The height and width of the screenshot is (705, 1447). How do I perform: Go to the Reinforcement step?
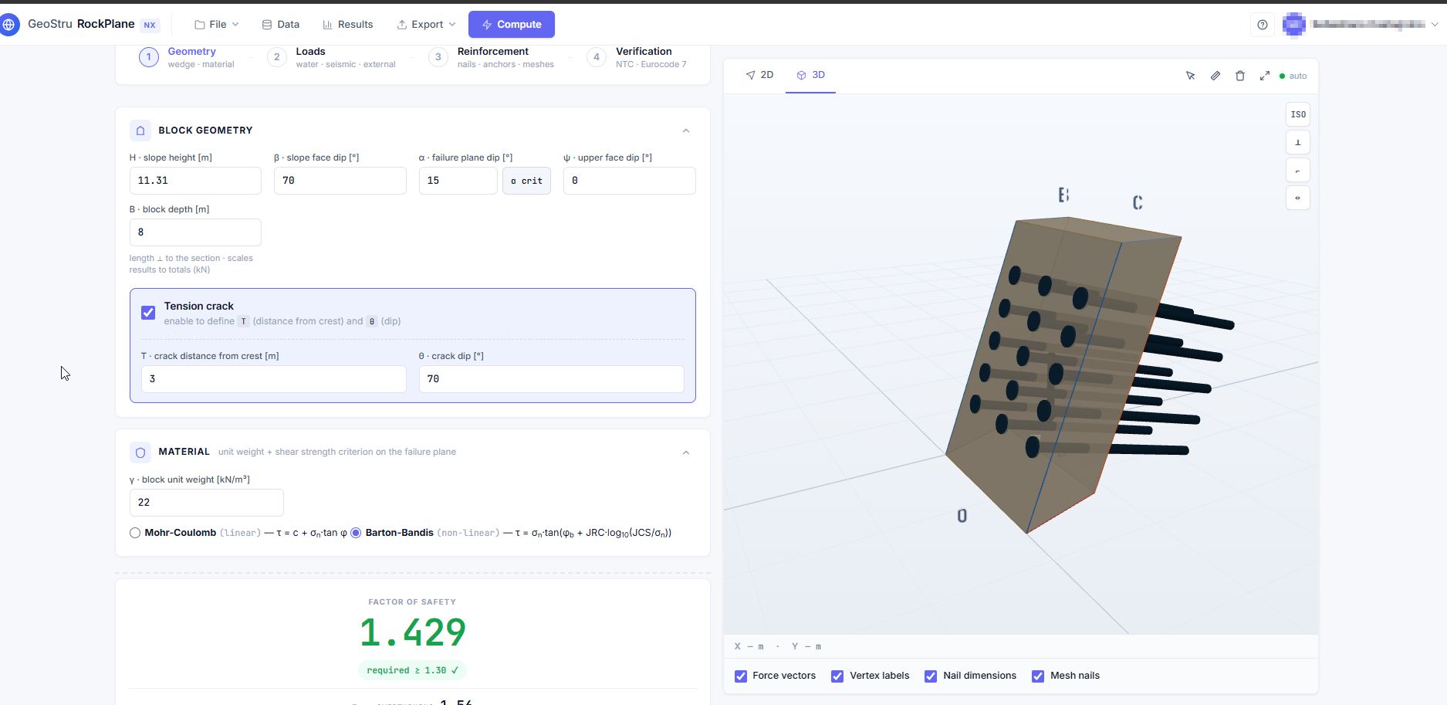[x=492, y=57]
